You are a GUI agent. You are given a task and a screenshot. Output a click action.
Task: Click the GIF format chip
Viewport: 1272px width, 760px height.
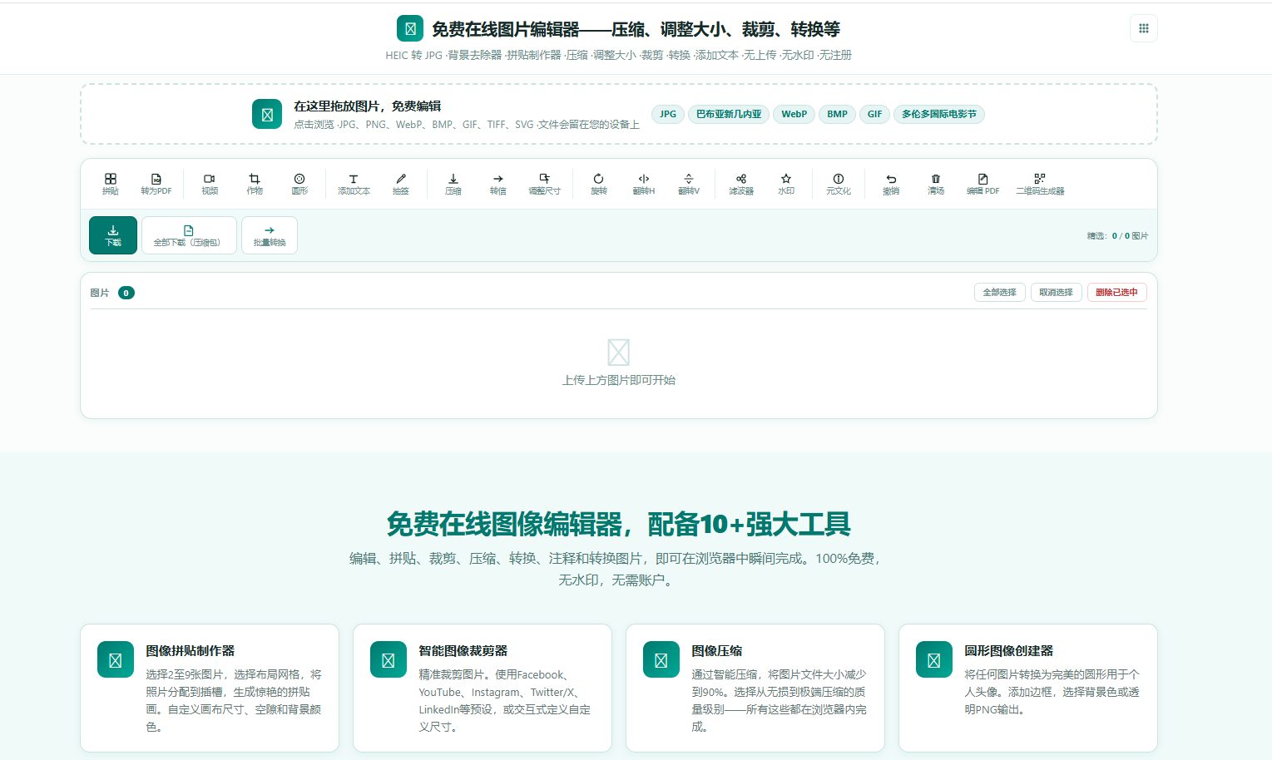(x=875, y=114)
